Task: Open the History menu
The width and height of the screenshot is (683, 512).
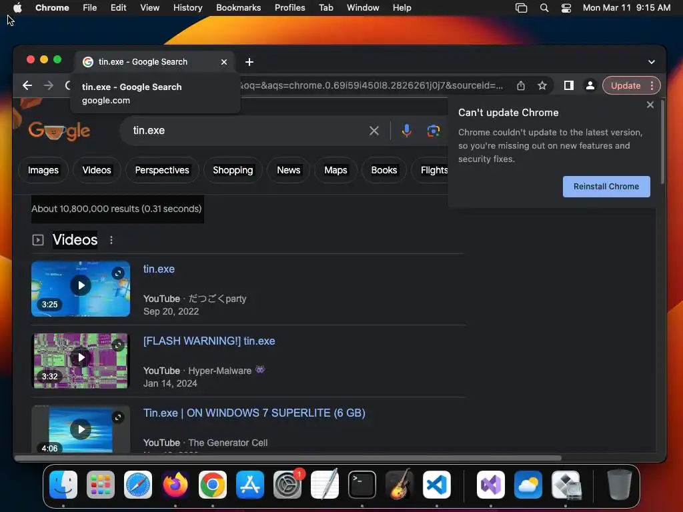Action: point(187,8)
